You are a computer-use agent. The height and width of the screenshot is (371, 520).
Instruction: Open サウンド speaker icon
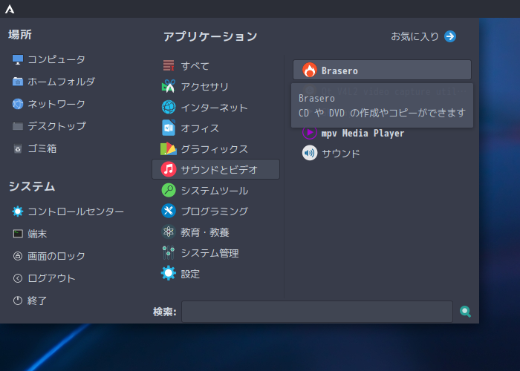click(310, 154)
